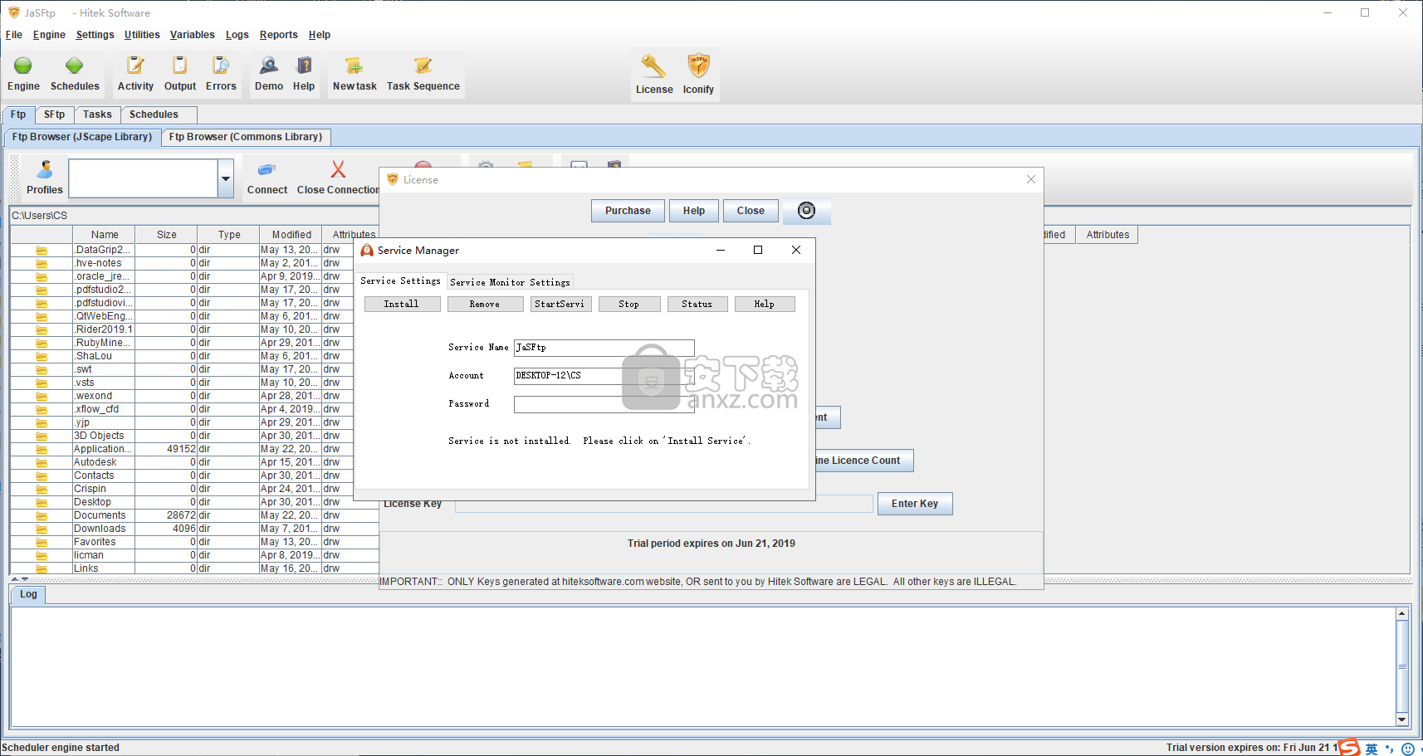Viewport: 1423px width, 756px height.
Task: Click the Enter Key button
Action: coord(915,504)
